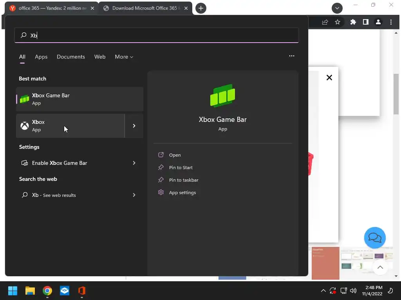The width and height of the screenshot is (401, 300).
Task: Click the PowerPoint red thumbnail
Action: coord(325,263)
